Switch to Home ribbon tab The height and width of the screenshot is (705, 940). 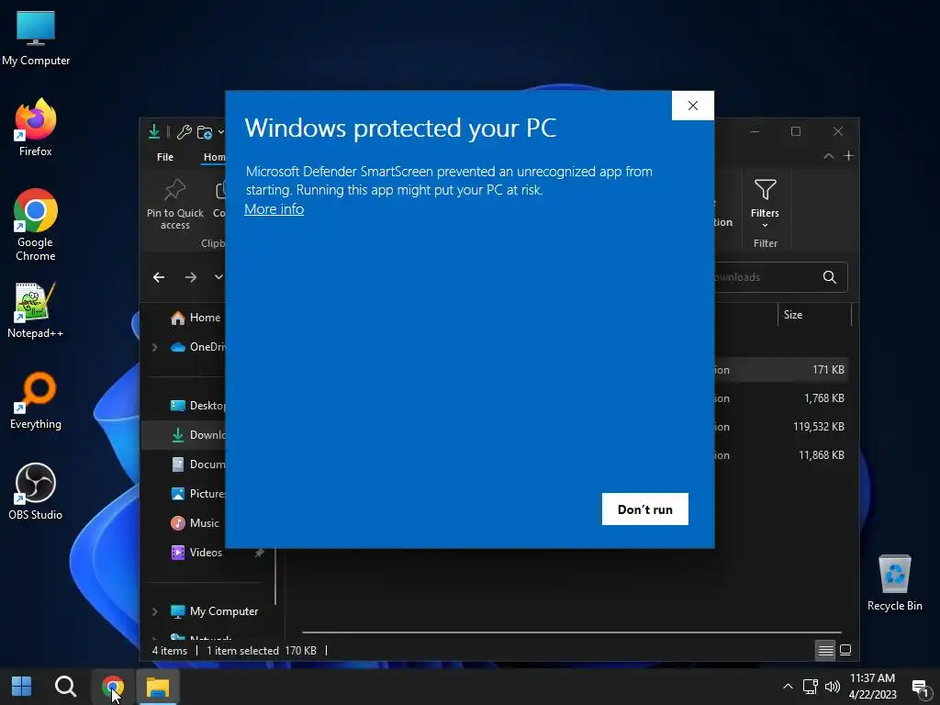click(x=214, y=157)
